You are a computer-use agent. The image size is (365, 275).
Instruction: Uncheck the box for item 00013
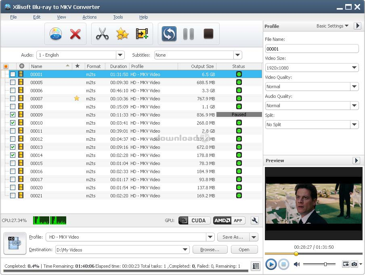(x=13, y=147)
